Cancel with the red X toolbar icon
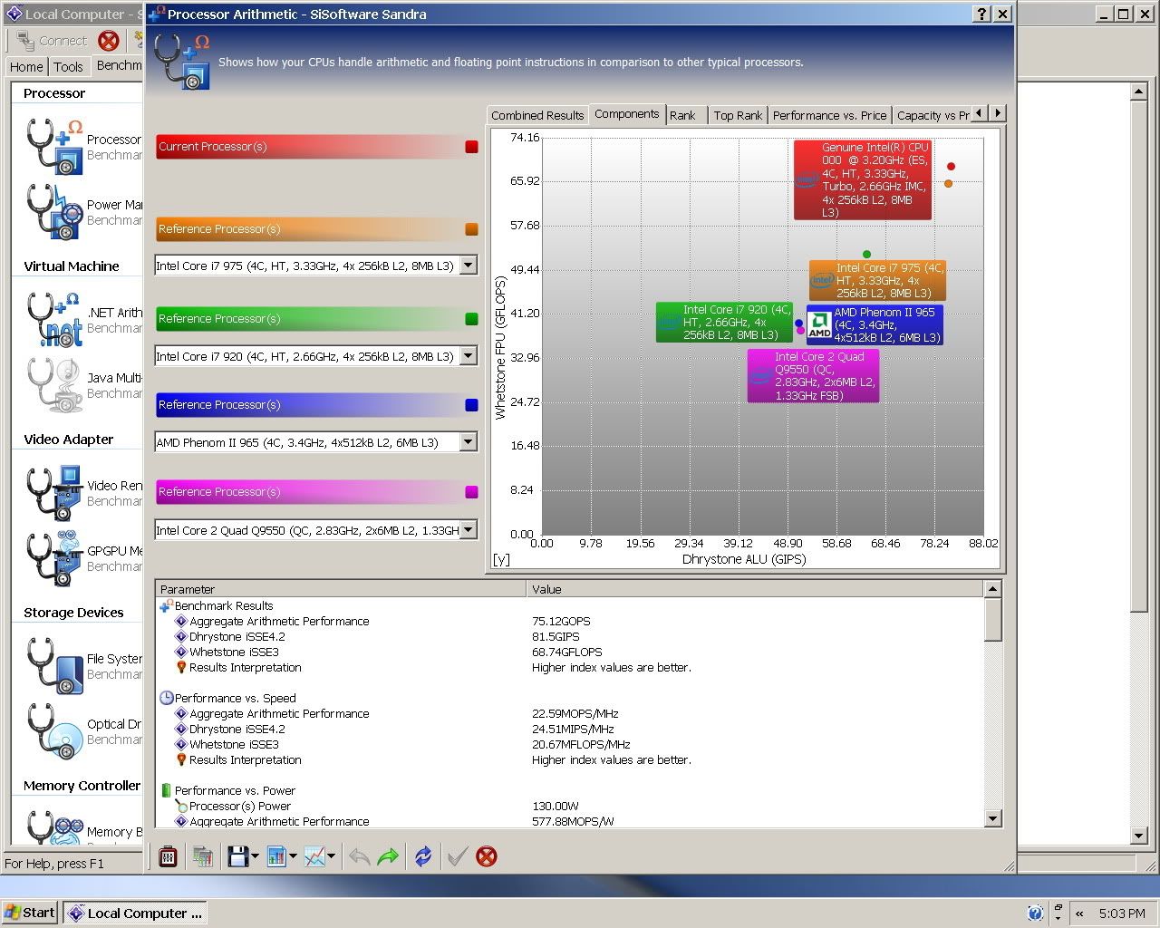Screen dimensions: 1160x928 click(x=487, y=856)
